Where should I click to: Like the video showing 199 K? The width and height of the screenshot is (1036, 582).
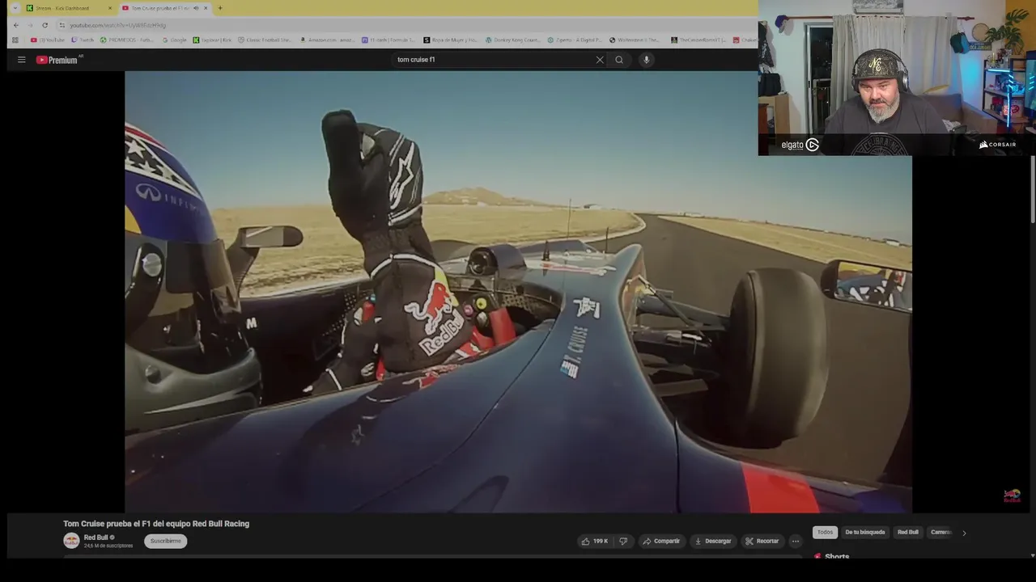pyautogui.click(x=595, y=541)
